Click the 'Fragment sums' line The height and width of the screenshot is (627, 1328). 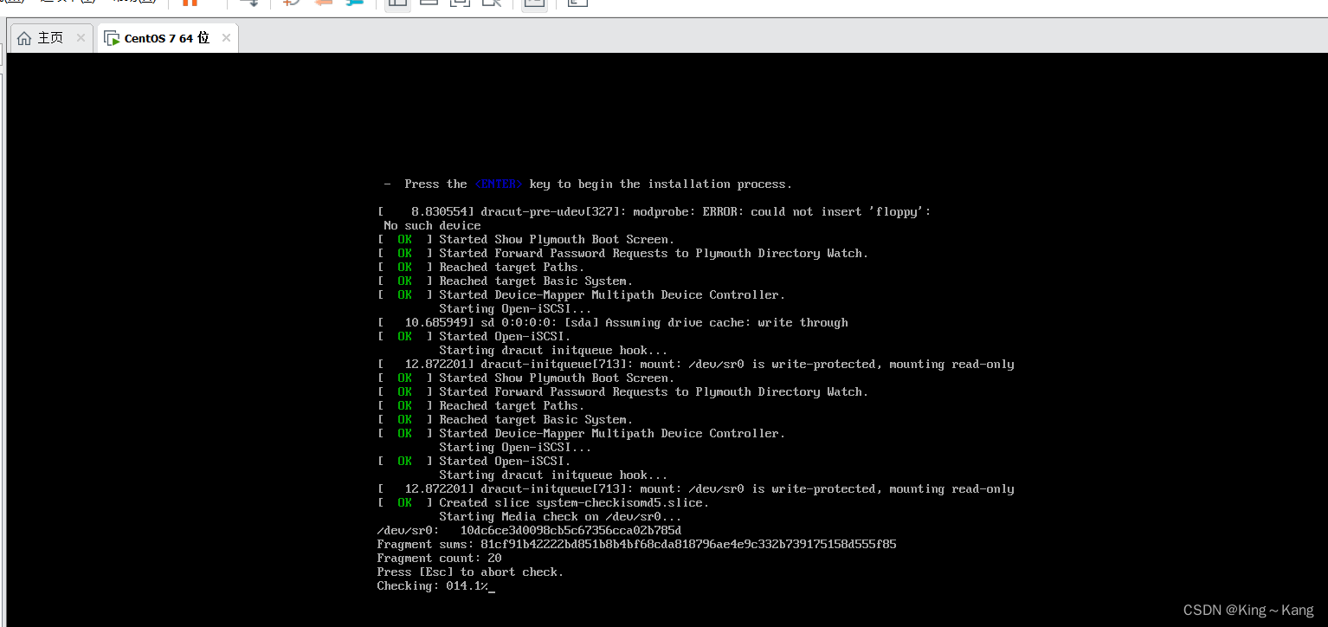636,544
